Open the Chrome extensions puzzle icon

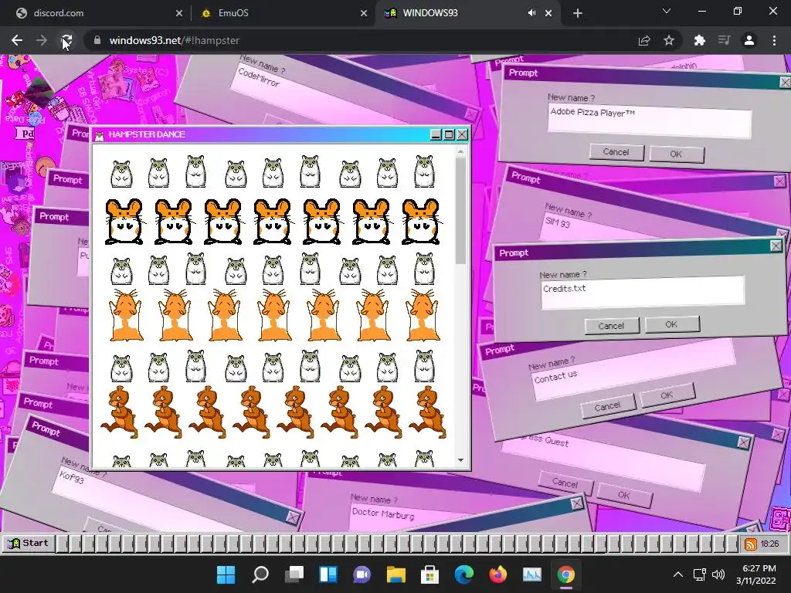pyautogui.click(x=700, y=40)
